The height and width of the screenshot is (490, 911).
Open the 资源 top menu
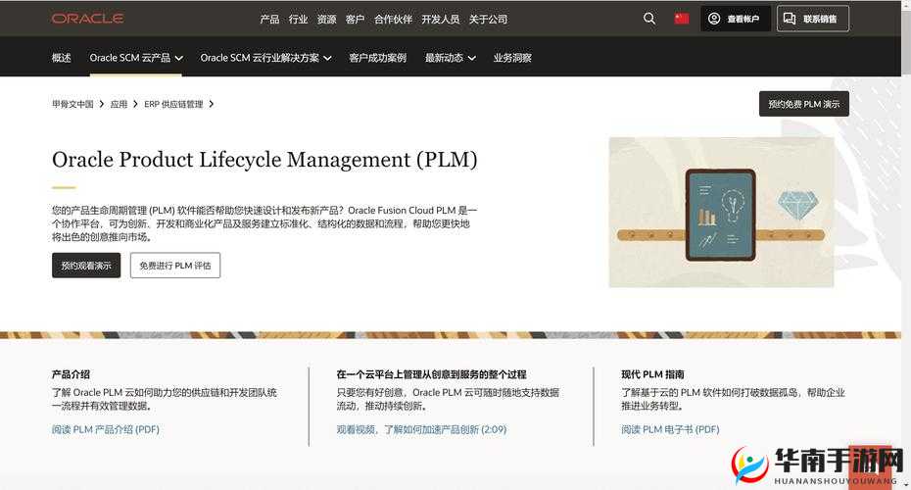tap(326, 20)
